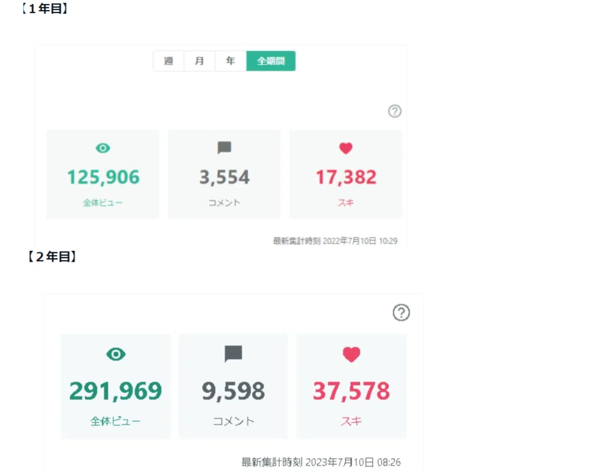Open help icon in first year panel
This screenshot has height=471, width=589.
coord(395,111)
